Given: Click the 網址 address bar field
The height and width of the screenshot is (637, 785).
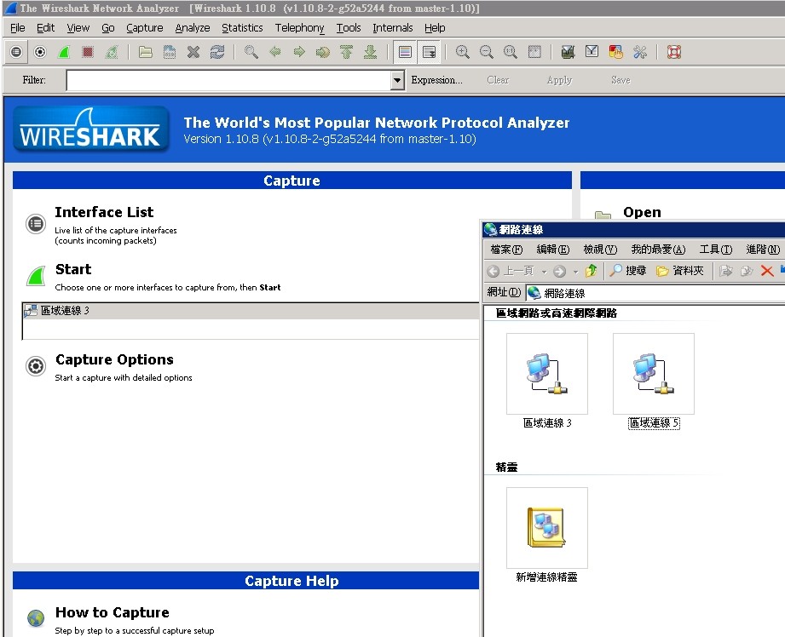Looking at the screenshot, I should 655,293.
